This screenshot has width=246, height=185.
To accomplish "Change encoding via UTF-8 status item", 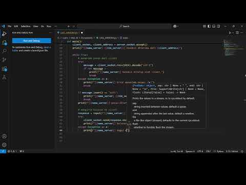I will point(200,151).
